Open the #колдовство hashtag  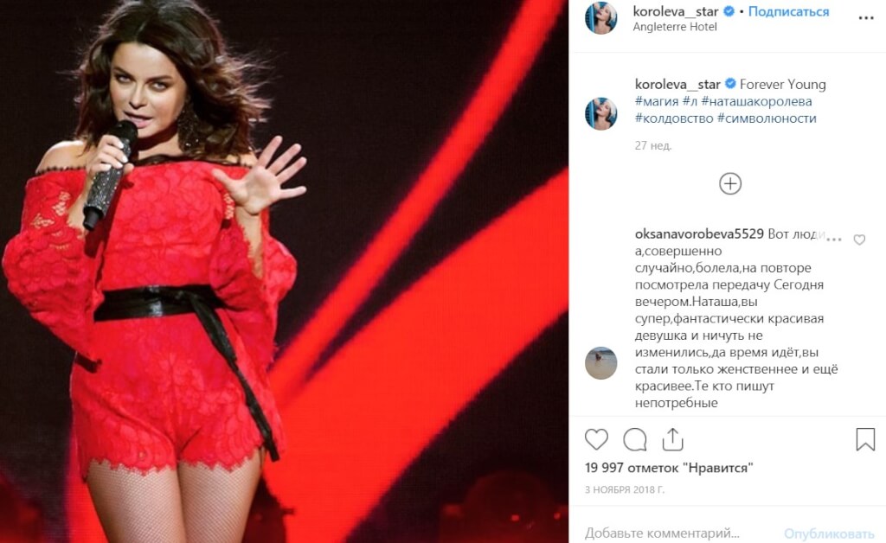(x=674, y=118)
